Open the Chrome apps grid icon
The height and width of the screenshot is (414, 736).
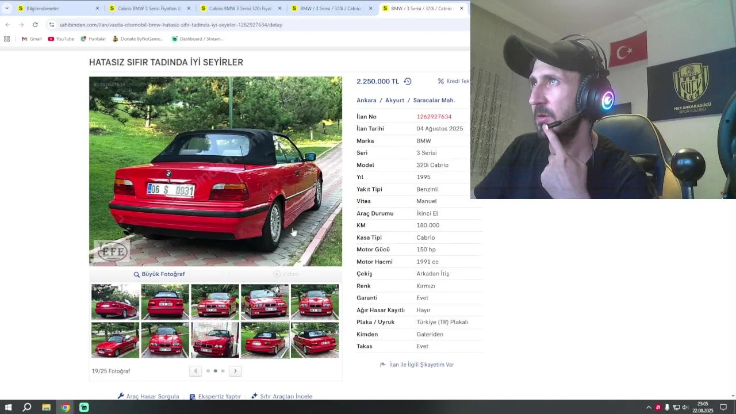(x=7, y=39)
